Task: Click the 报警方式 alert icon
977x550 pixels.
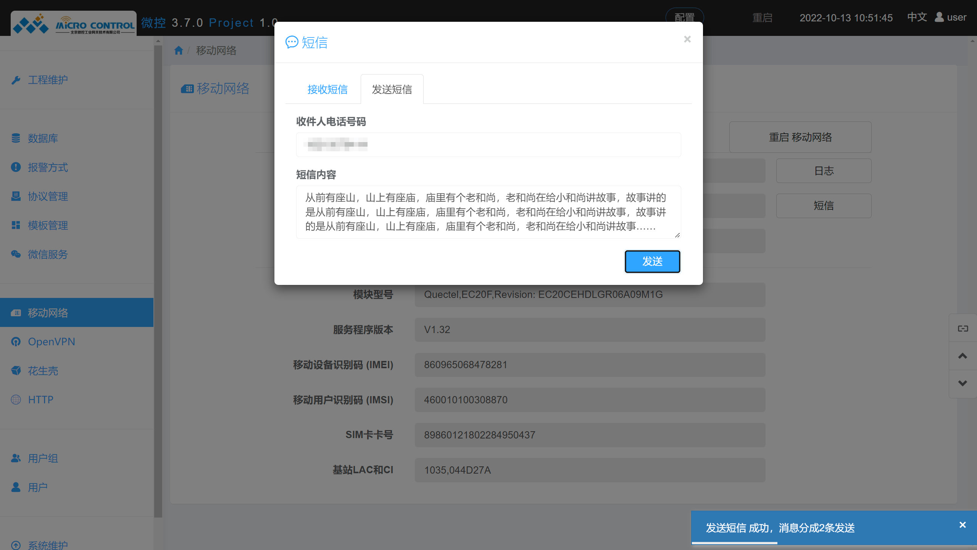Action: (x=16, y=167)
